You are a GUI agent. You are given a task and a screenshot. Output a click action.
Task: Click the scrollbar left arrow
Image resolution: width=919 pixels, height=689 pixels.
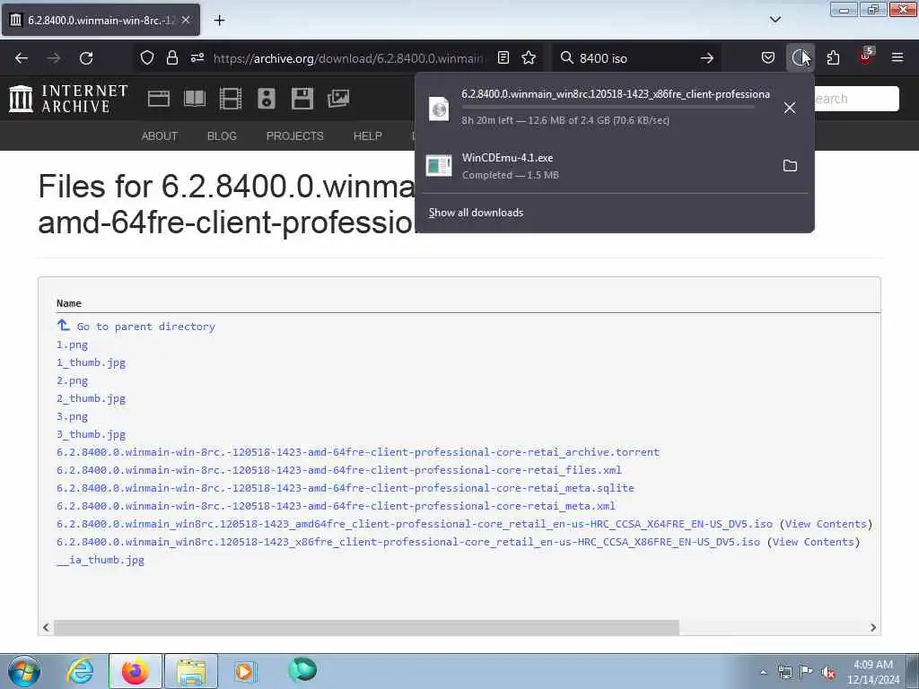click(46, 627)
